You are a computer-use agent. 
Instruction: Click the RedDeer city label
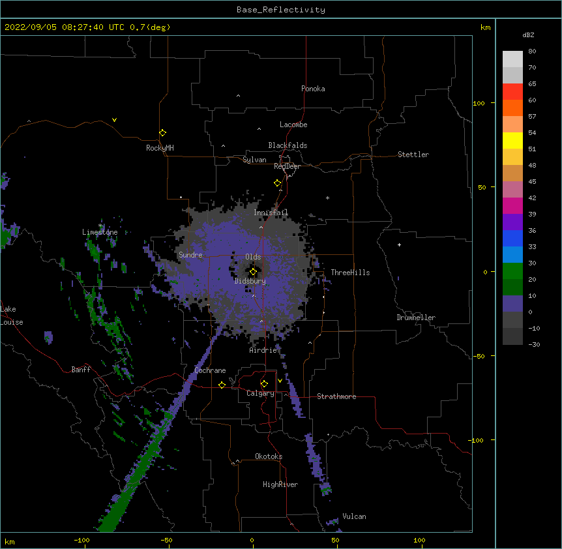287,166
